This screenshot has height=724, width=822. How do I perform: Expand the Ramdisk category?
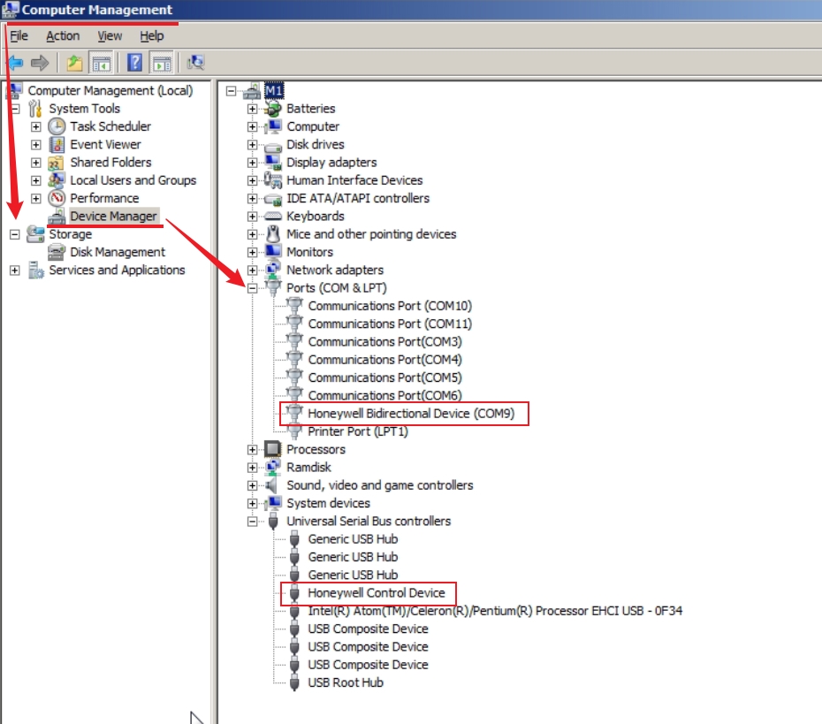point(252,468)
